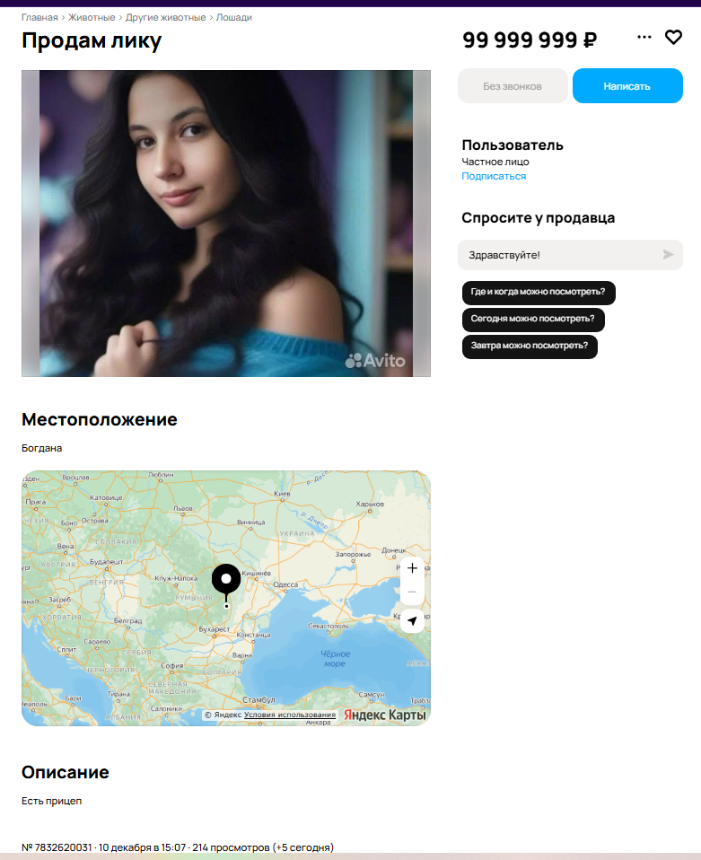Open the listing photo thumbnail
This screenshot has height=860, width=701.
[226, 224]
